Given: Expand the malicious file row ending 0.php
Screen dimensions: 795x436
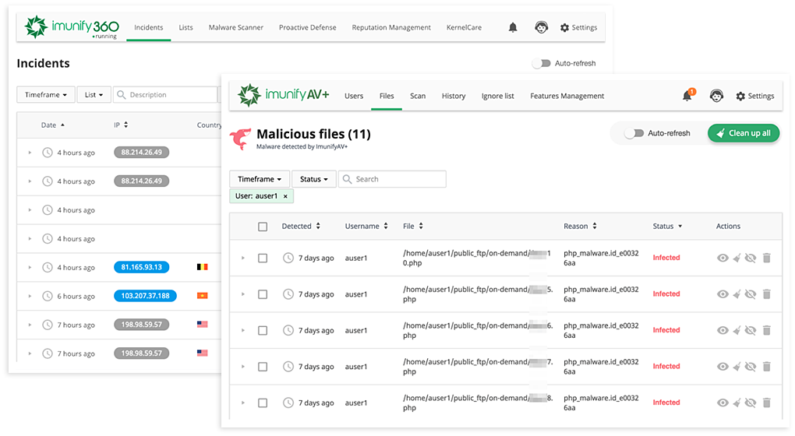Looking at the screenshot, I should coord(243,258).
